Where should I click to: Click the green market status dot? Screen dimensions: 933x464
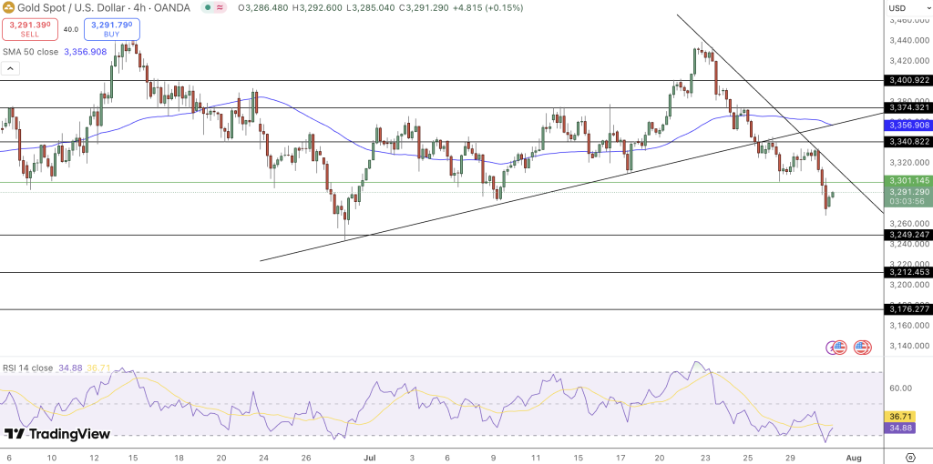point(207,7)
